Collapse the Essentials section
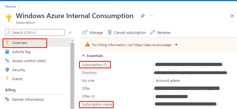Screen dimensions: 237x109 tap(93, 56)
